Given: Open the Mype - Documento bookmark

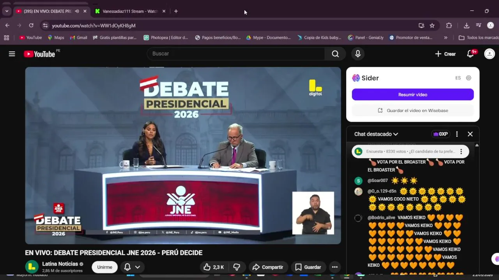Looking at the screenshot, I should [268, 38].
